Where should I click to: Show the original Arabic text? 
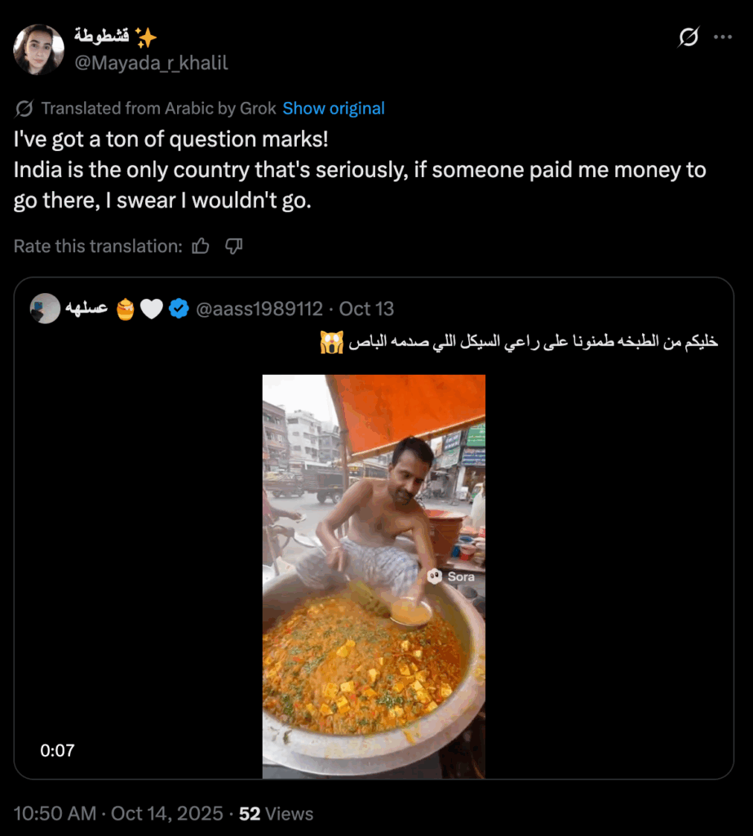[333, 109]
